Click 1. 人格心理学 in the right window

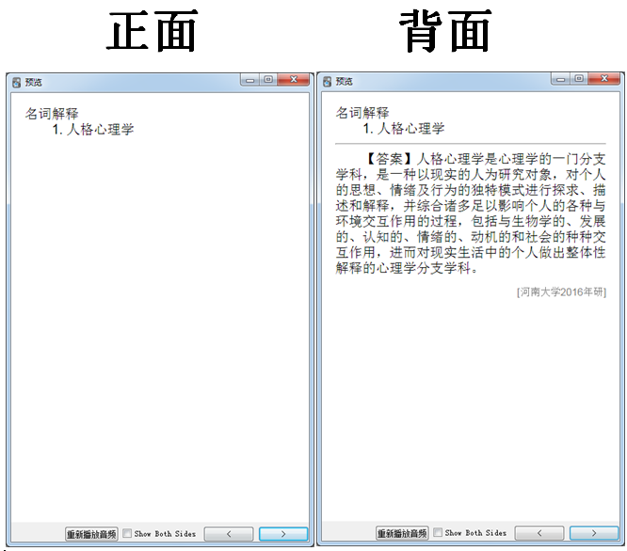(x=404, y=129)
